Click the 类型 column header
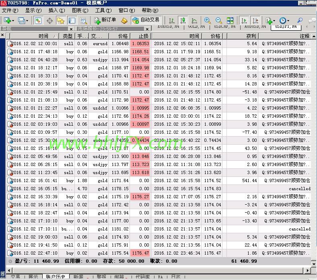 point(67,36)
